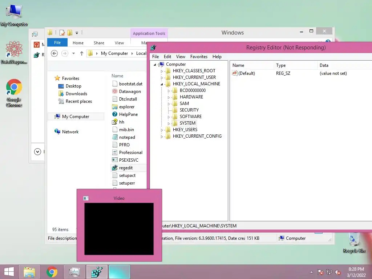Click the New Folder quick access toolbar icon in Explorer
Viewport: 372px width, 279px height.
(x=70, y=32)
